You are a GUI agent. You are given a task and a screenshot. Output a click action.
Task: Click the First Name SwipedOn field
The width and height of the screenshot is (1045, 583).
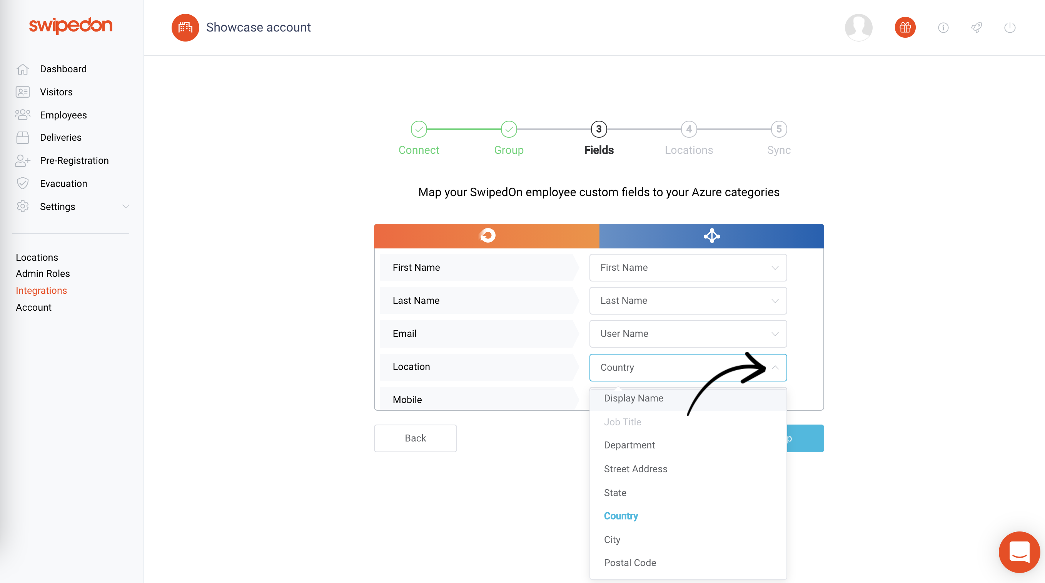[479, 268]
